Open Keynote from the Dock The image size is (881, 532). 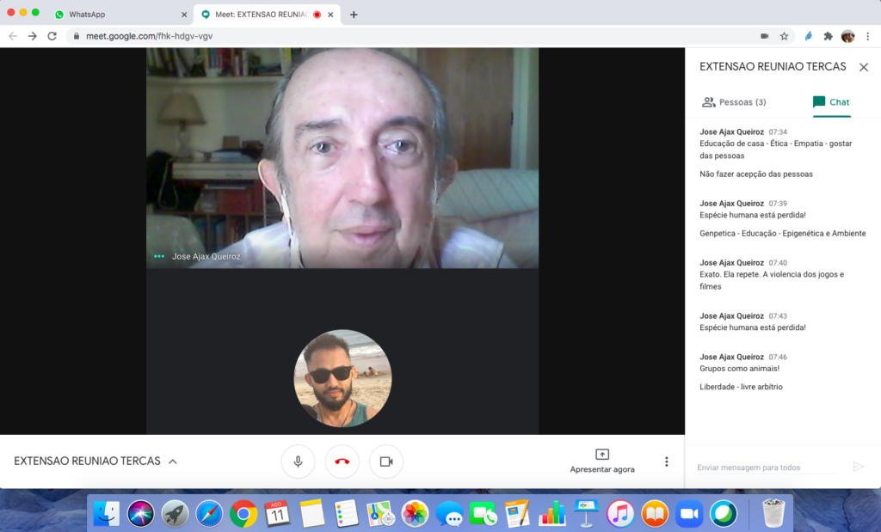[x=586, y=513]
